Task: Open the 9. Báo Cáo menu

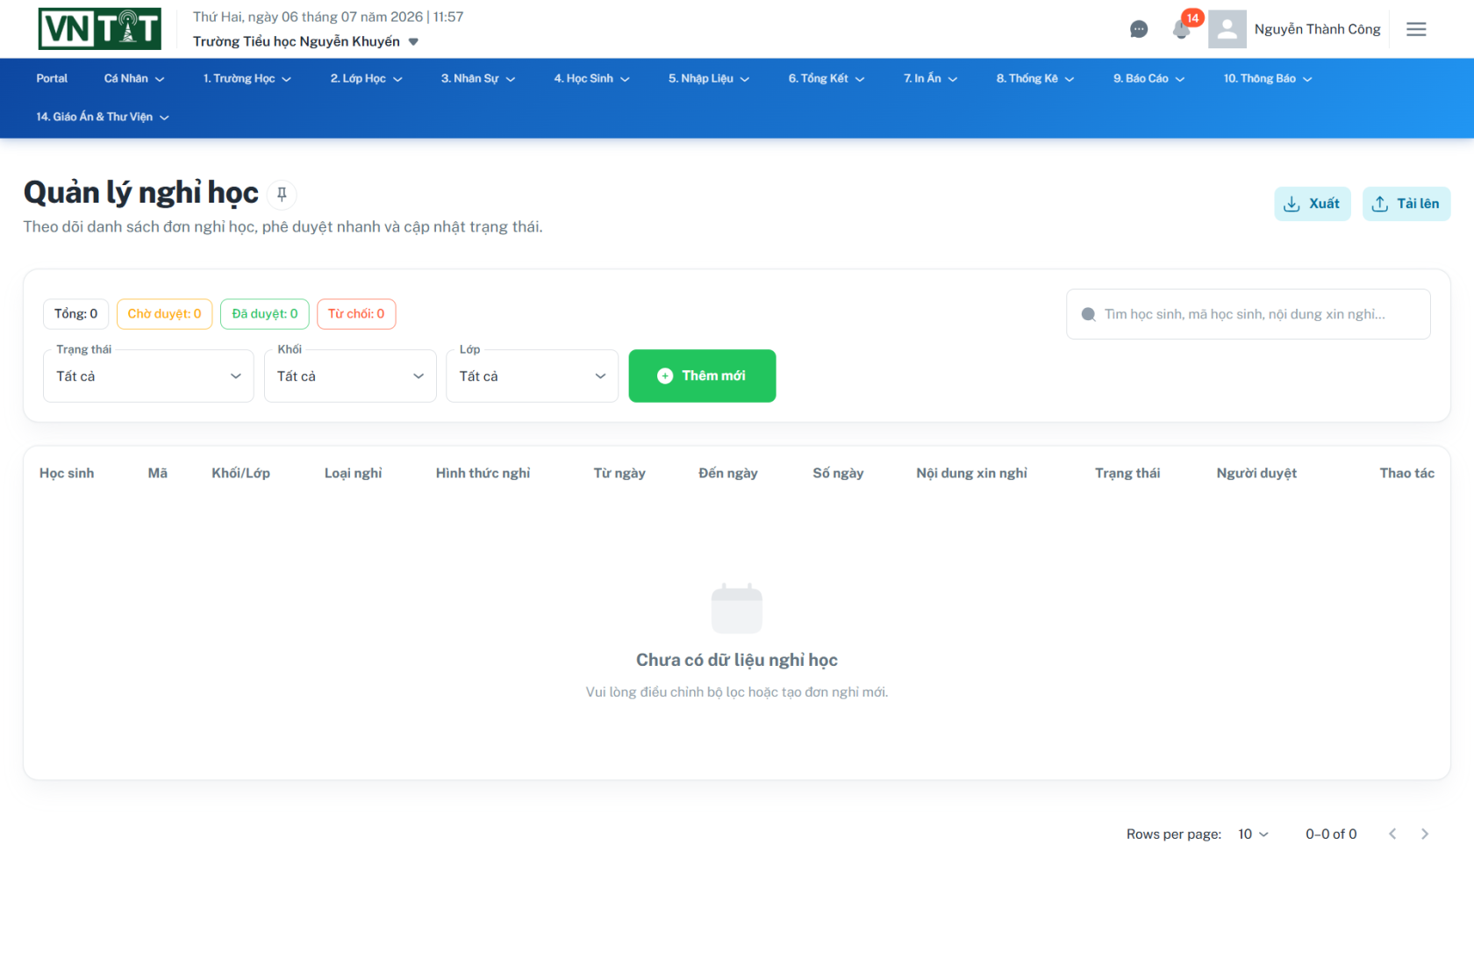Action: 1148,79
